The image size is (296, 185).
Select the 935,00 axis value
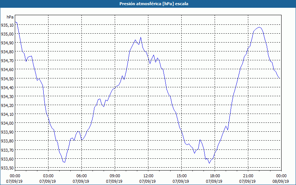click(7, 34)
